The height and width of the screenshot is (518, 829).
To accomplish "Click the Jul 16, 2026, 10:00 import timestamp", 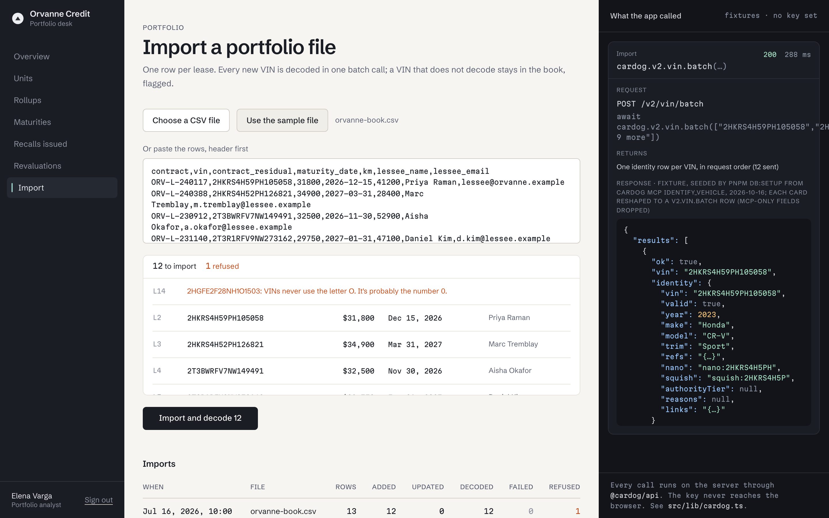I will tap(187, 511).
